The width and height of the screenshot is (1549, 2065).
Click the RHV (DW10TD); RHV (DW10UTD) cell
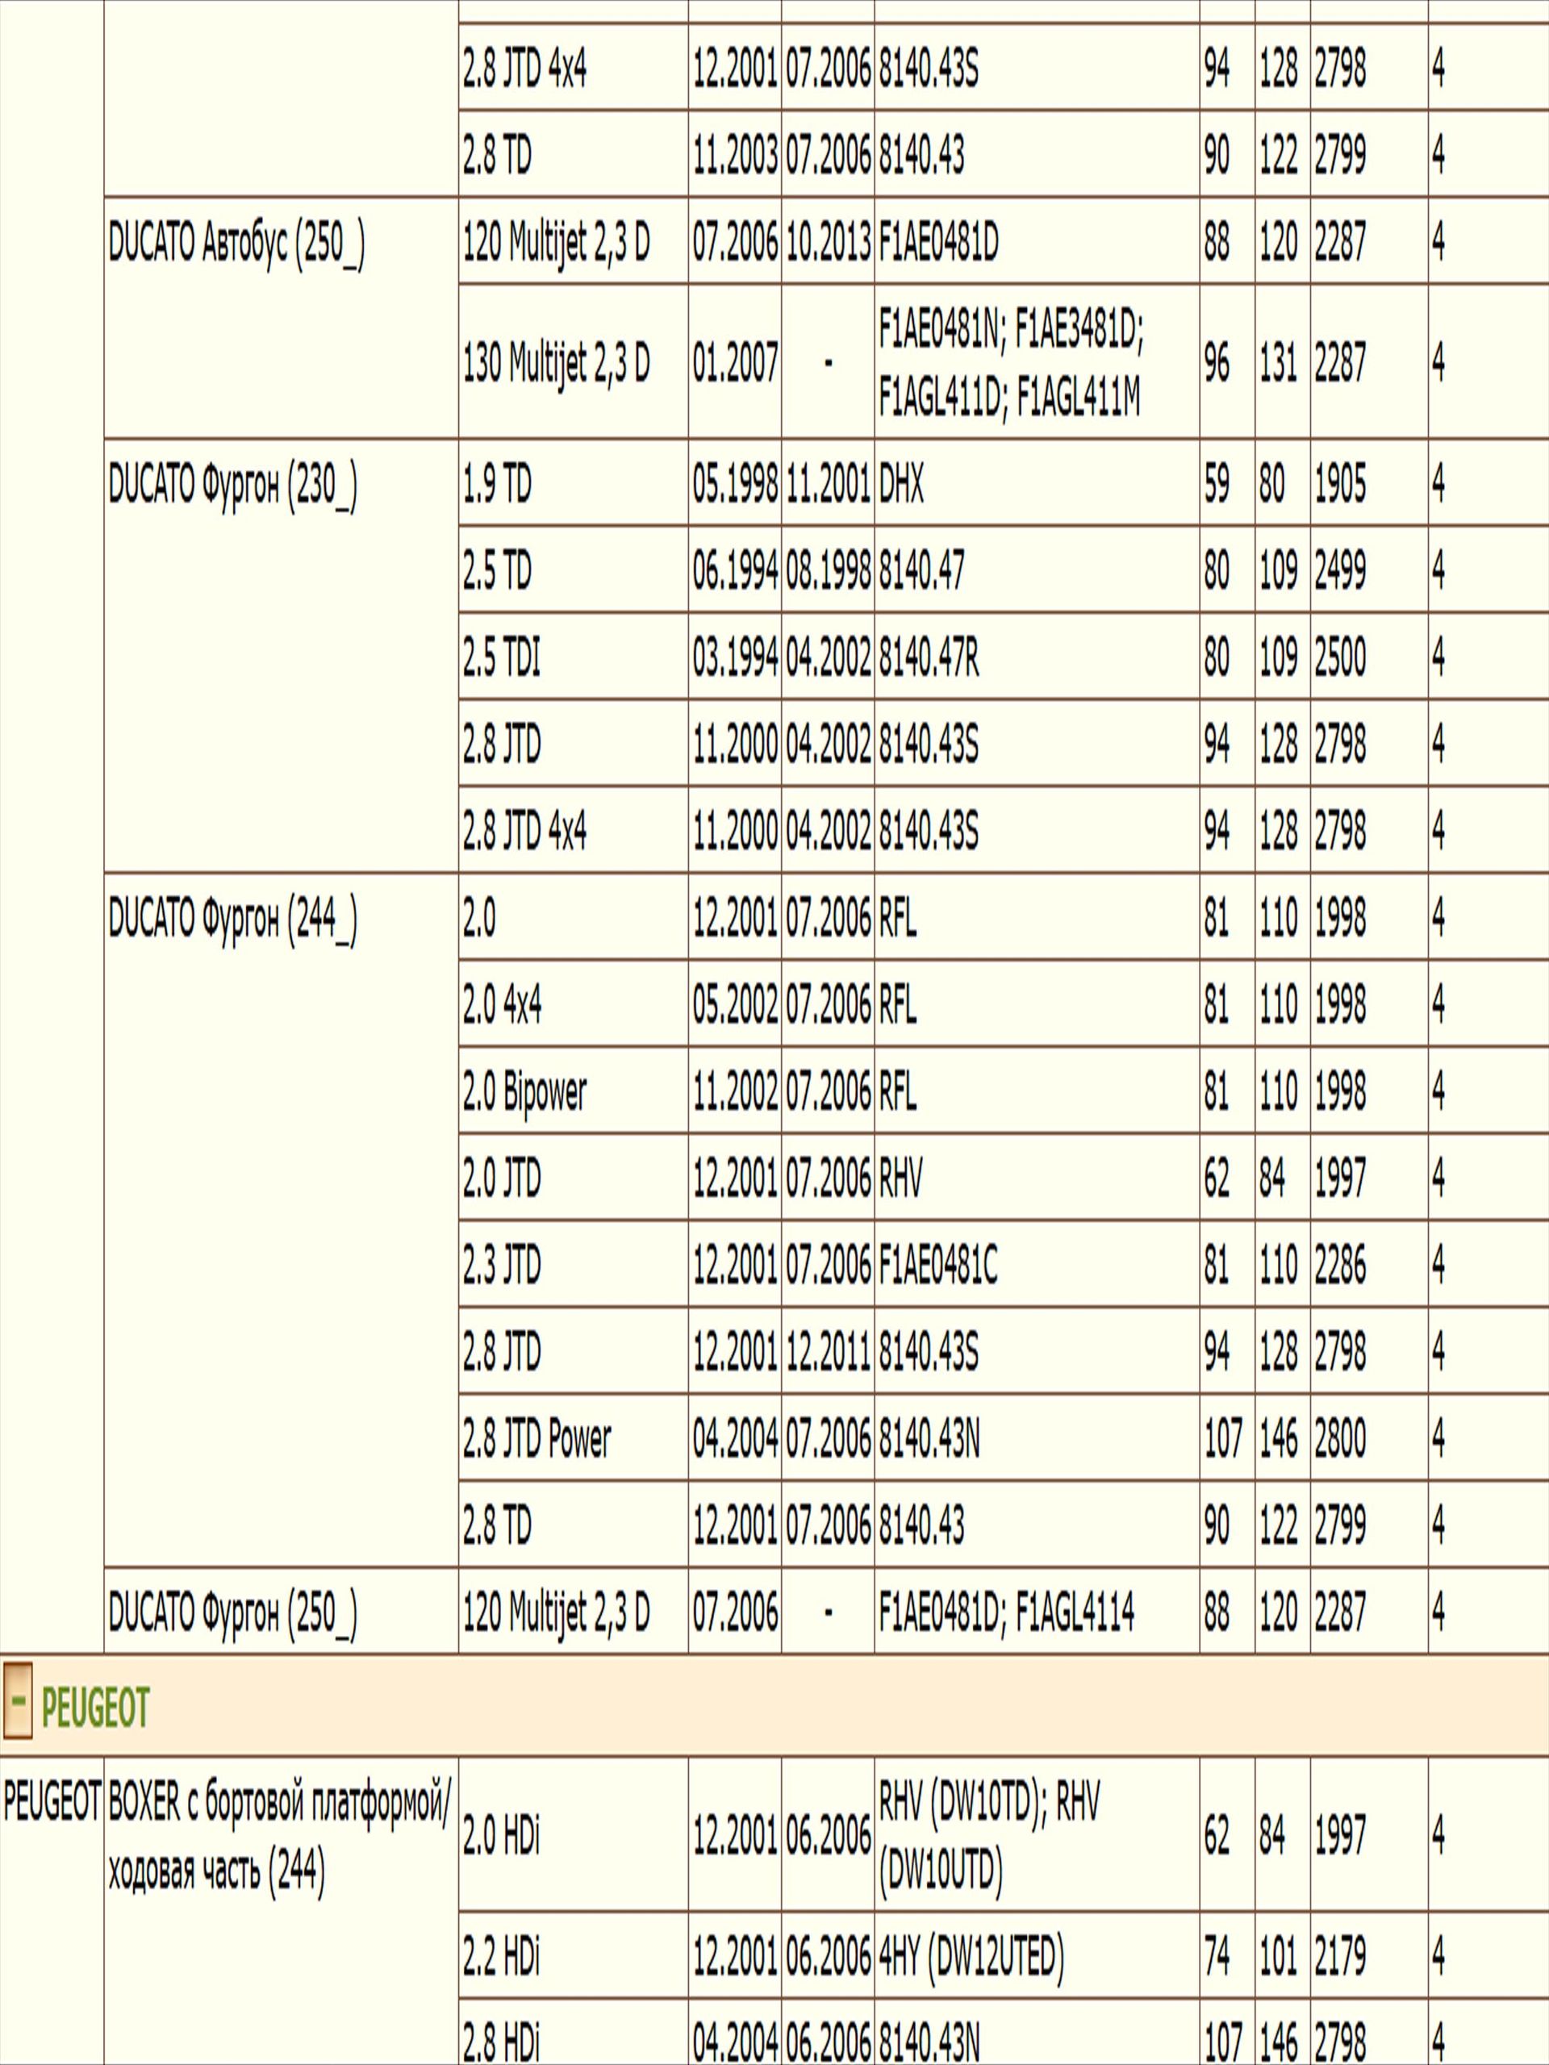click(x=1037, y=1833)
